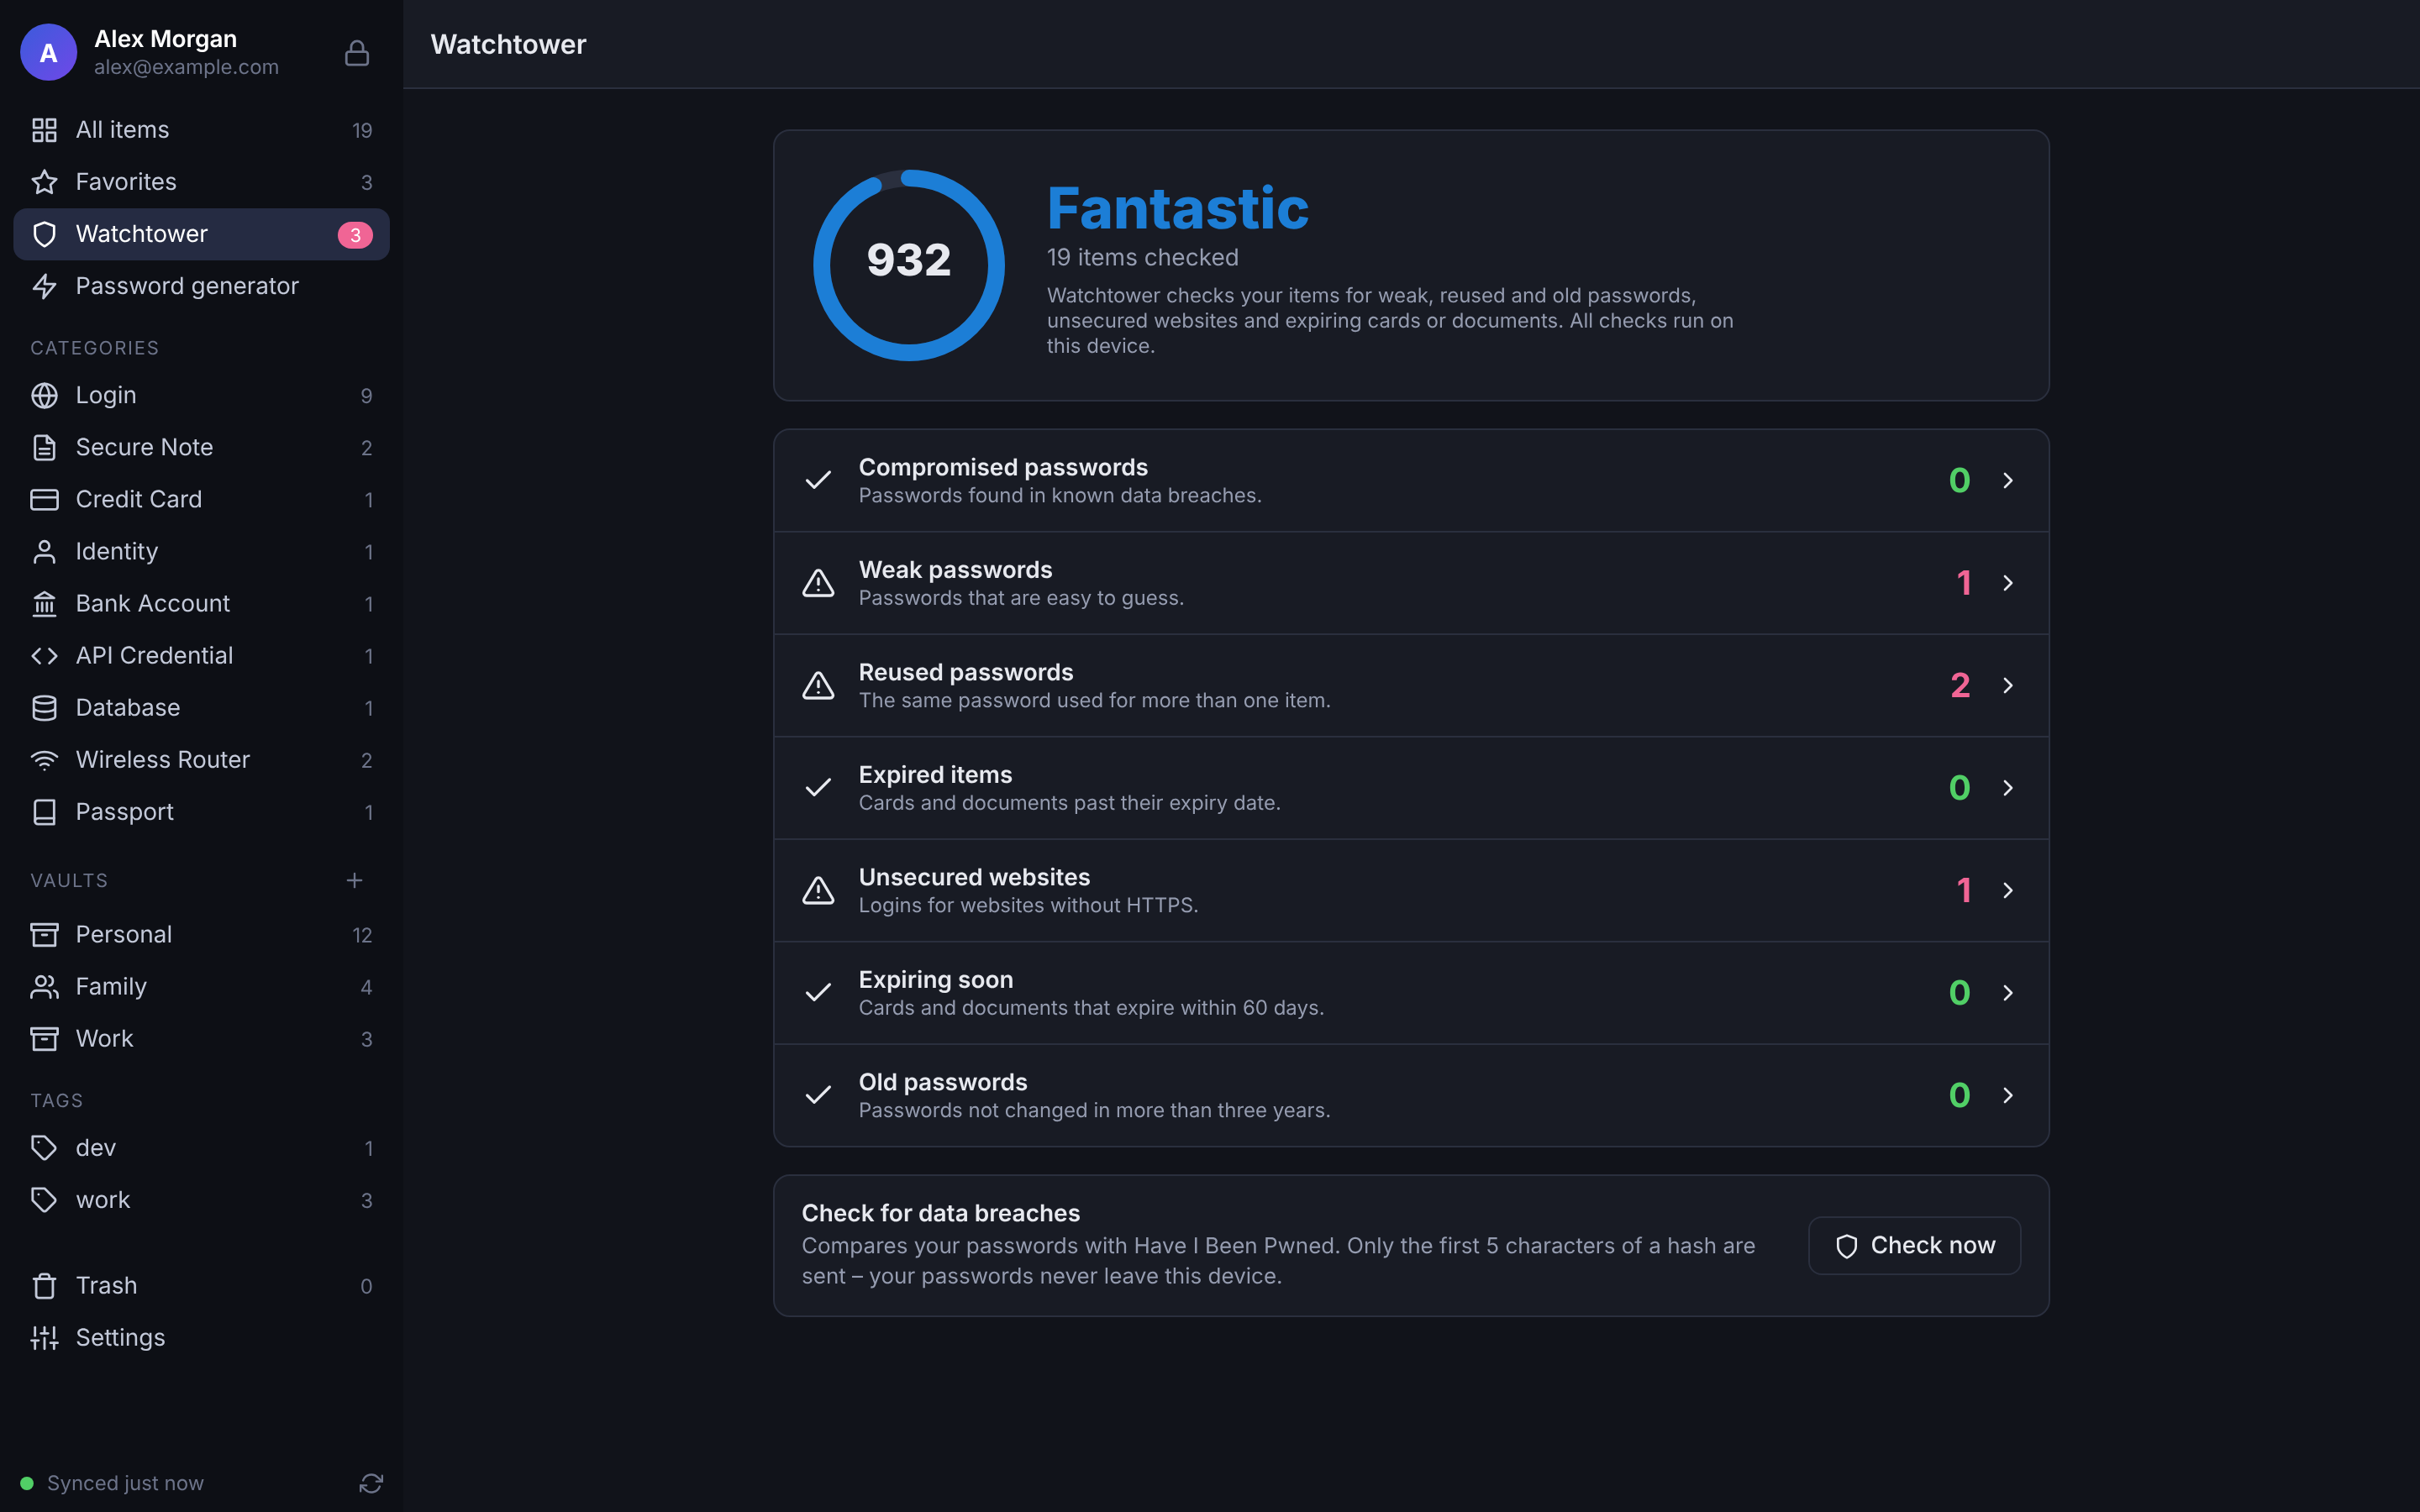Open the Family vault
Screen dimensions: 2420x1512
pyautogui.click(x=201, y=986)
